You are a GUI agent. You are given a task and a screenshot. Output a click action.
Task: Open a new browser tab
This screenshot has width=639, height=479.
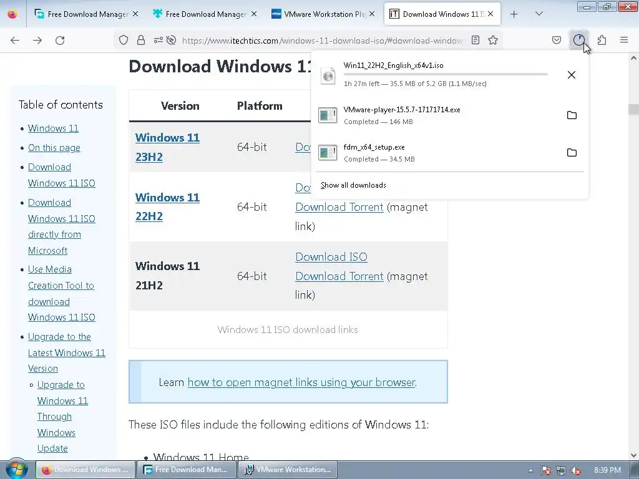point(514,14)
